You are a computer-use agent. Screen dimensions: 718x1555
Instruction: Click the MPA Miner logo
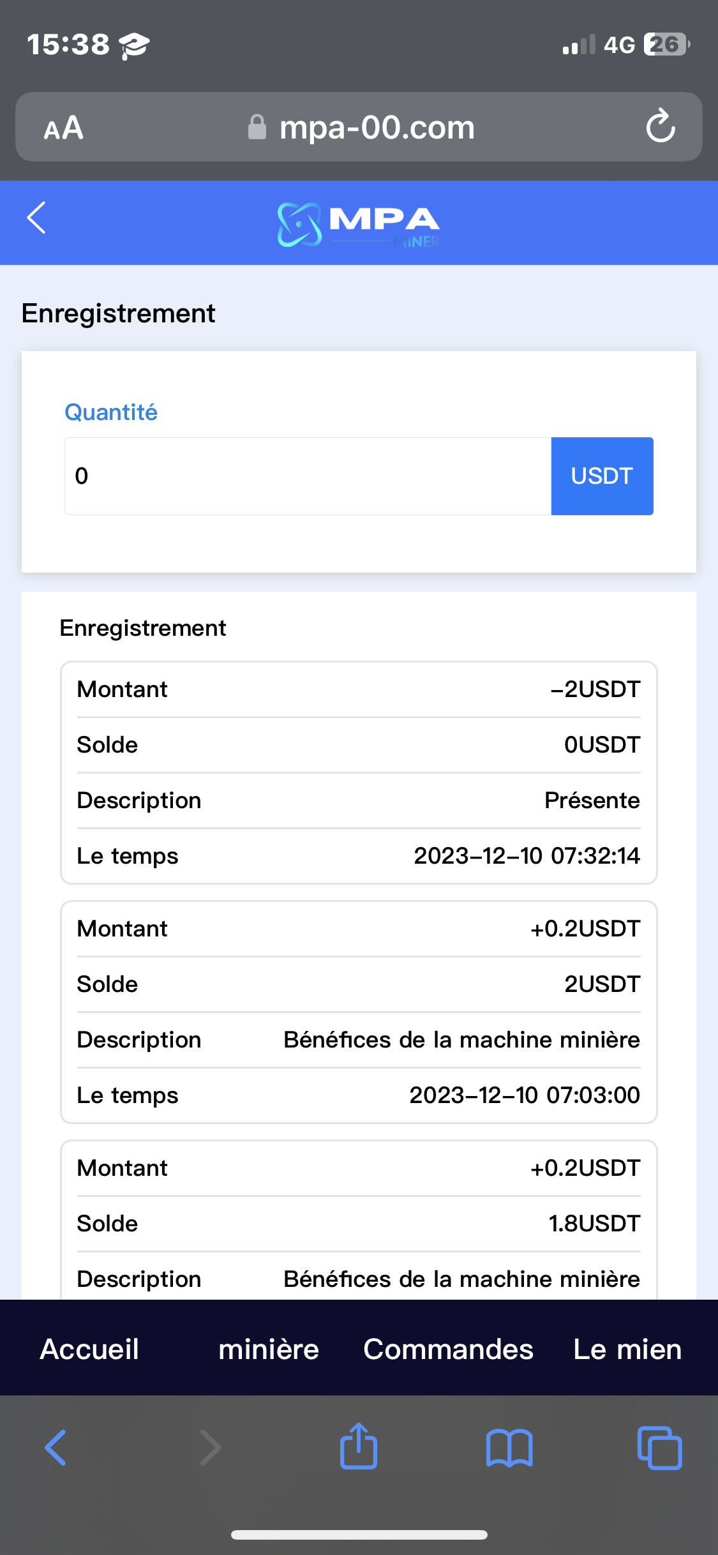pyautogui.click(x=359, y=224)
